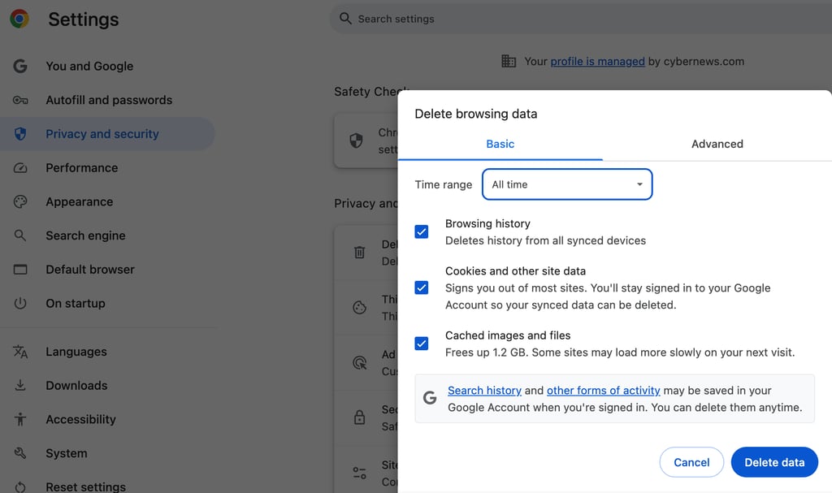
Task: Click the download arrow icon for Downloads
Action: click(x=20, y=385)
